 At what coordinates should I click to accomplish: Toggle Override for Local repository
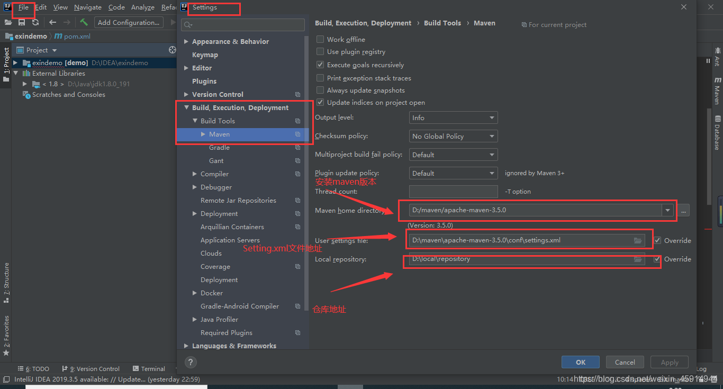(x=657, y=259)
